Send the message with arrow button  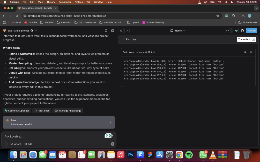click(x=113, y=144)
